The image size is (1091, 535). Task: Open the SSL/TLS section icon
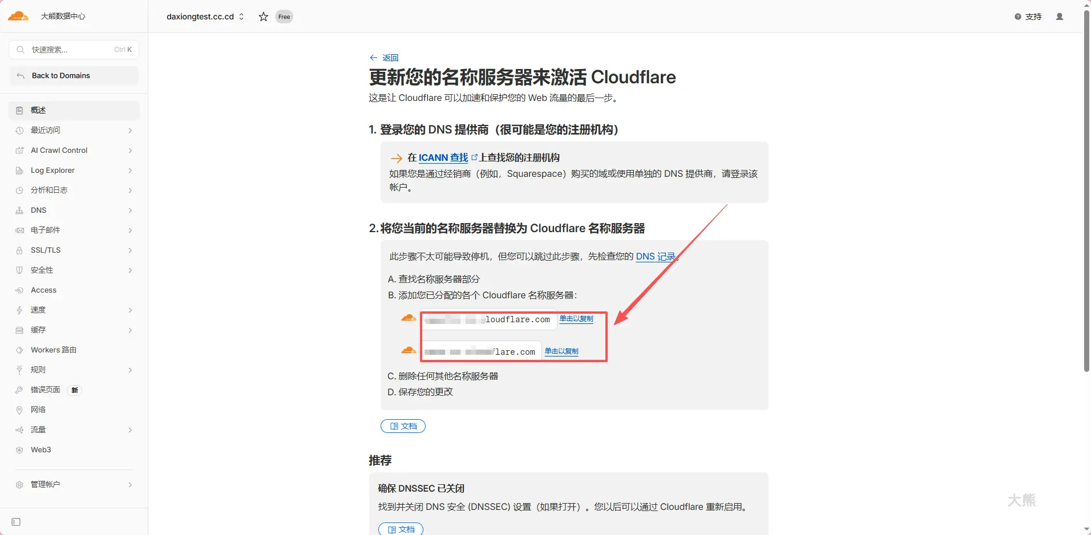(19, 250)
